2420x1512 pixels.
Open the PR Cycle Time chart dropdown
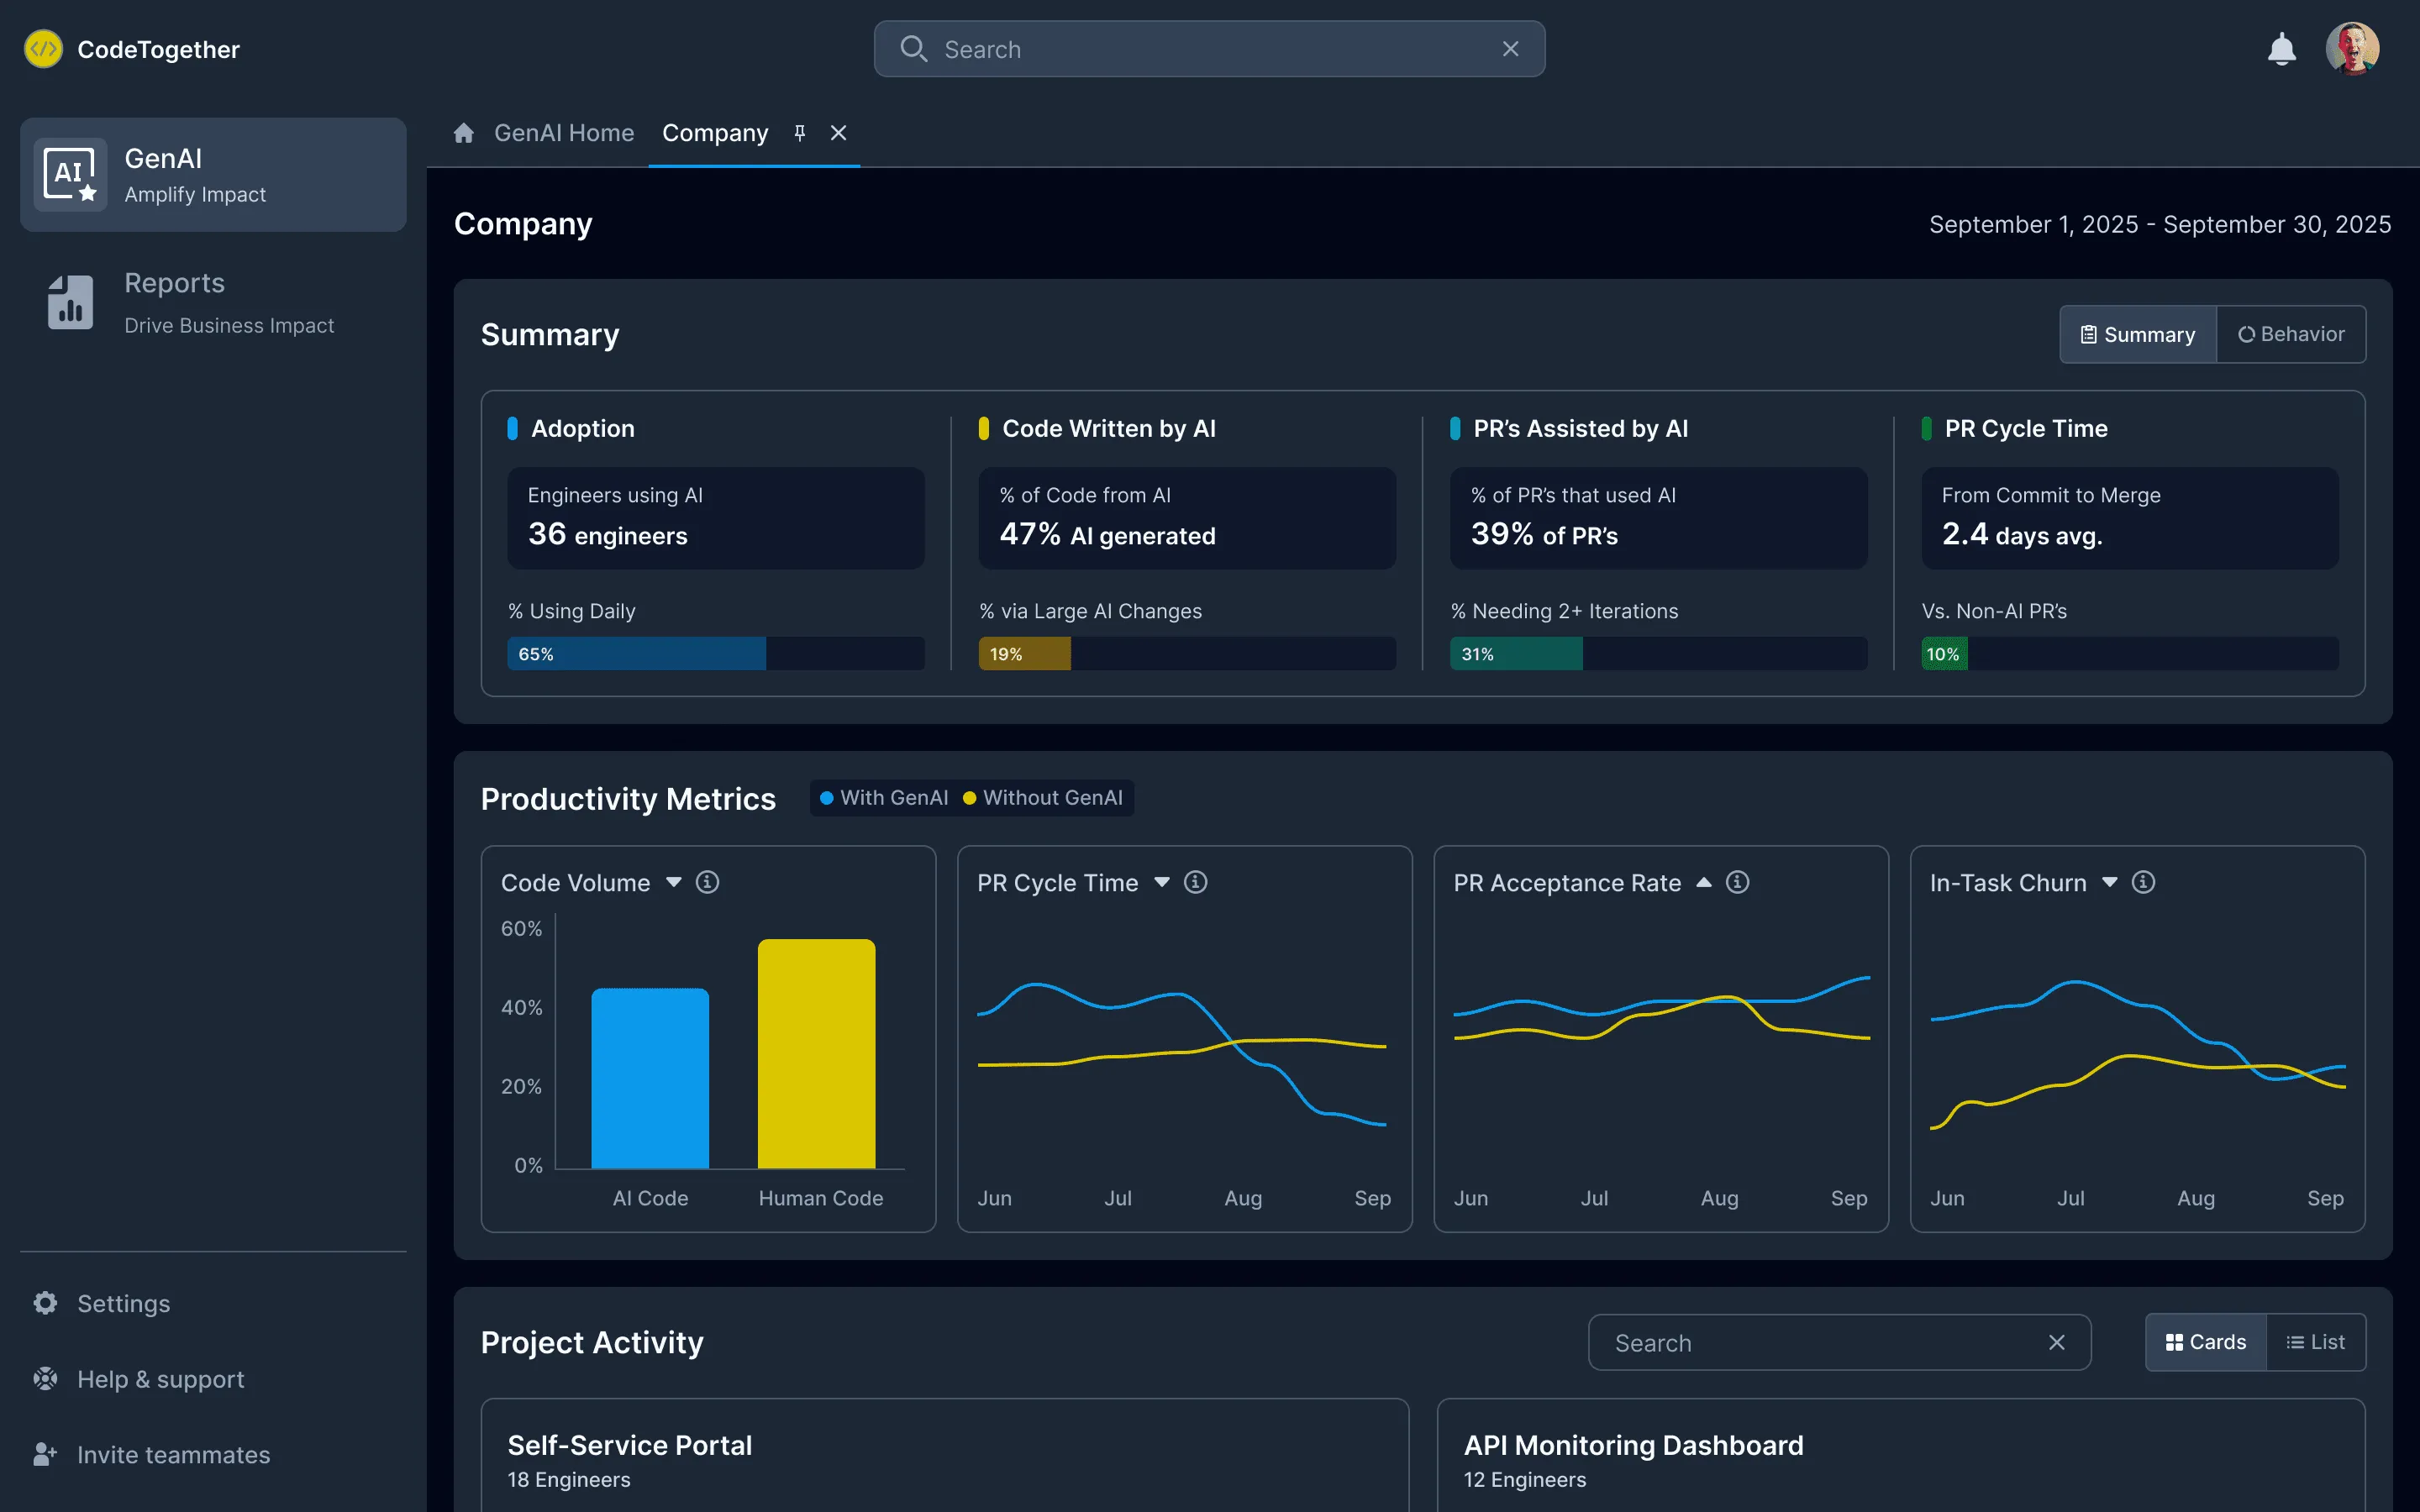(1162, 882)
